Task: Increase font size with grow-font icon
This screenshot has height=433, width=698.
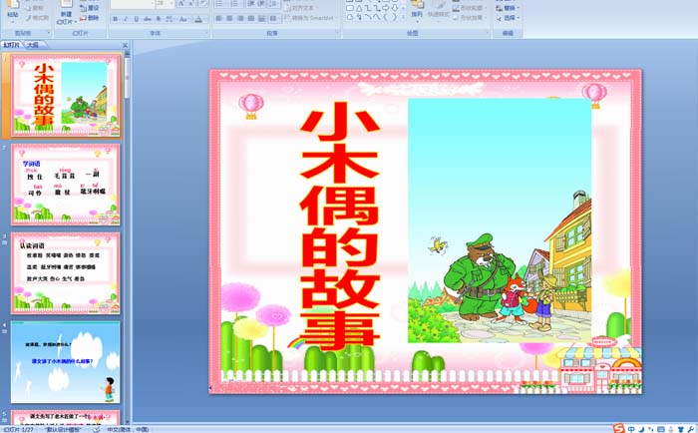Action: point(181,4)
